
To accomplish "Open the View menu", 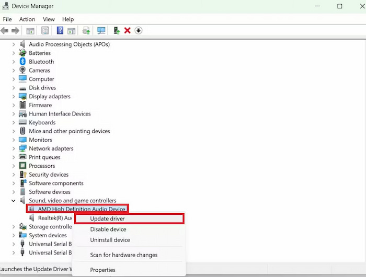I will tap(49, 19).
